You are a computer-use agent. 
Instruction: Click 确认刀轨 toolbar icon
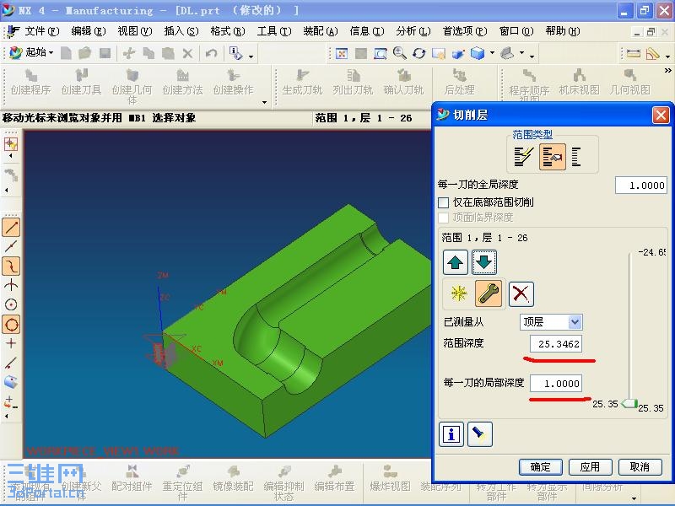(403, 83)
